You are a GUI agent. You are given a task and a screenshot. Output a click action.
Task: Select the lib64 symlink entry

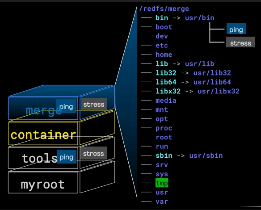[166, 82]
